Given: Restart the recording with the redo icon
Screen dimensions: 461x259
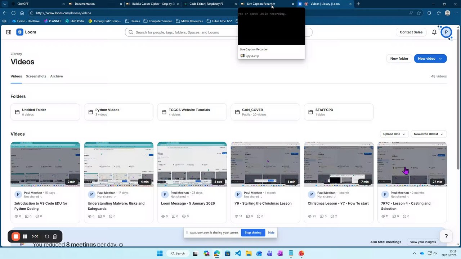Looking at the screenshot, I should pyautogui.click(x=47, y=236).
